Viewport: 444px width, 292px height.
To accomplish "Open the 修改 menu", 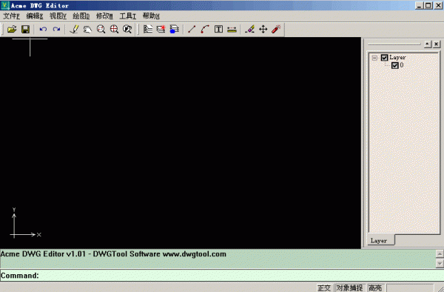I will click(x=104, y=16).
